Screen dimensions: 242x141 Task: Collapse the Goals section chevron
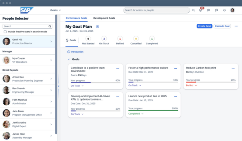coord(69,59)
